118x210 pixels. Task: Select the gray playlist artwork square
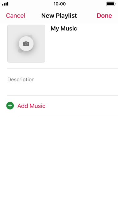pyautogui.click(x=26, y=44)
